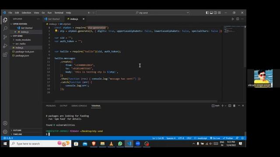280x157 pixels.
Task: Open Customize Layout button
Action: [x=219, y=13]
